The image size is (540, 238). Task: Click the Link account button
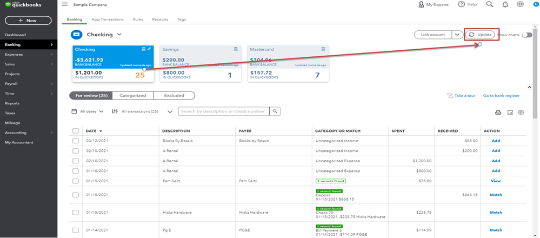pos(433,35)
